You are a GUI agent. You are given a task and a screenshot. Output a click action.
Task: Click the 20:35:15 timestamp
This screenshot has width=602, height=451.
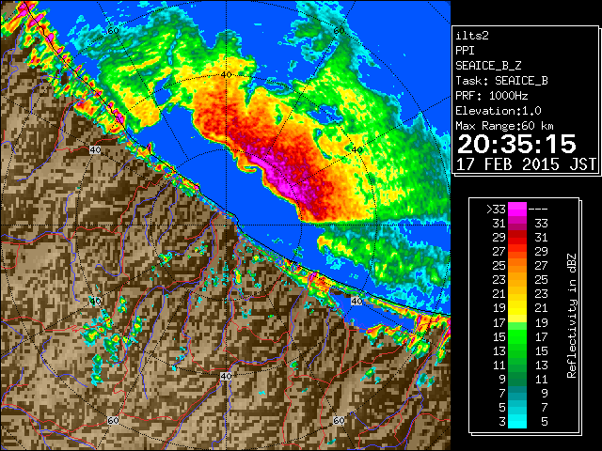point(516,144)
